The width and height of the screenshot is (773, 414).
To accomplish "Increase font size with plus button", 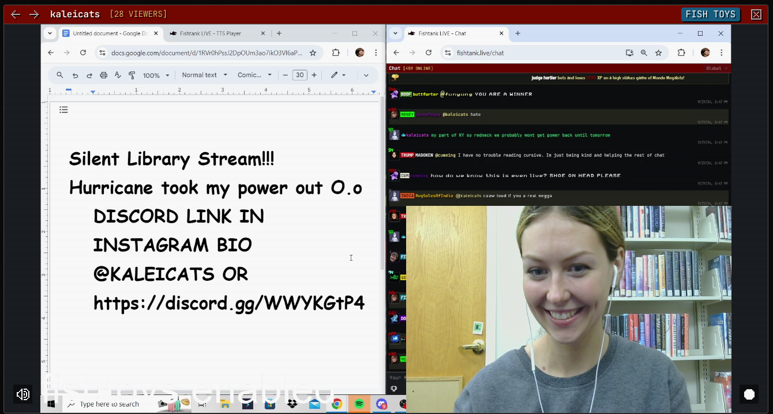I will 314,75.
